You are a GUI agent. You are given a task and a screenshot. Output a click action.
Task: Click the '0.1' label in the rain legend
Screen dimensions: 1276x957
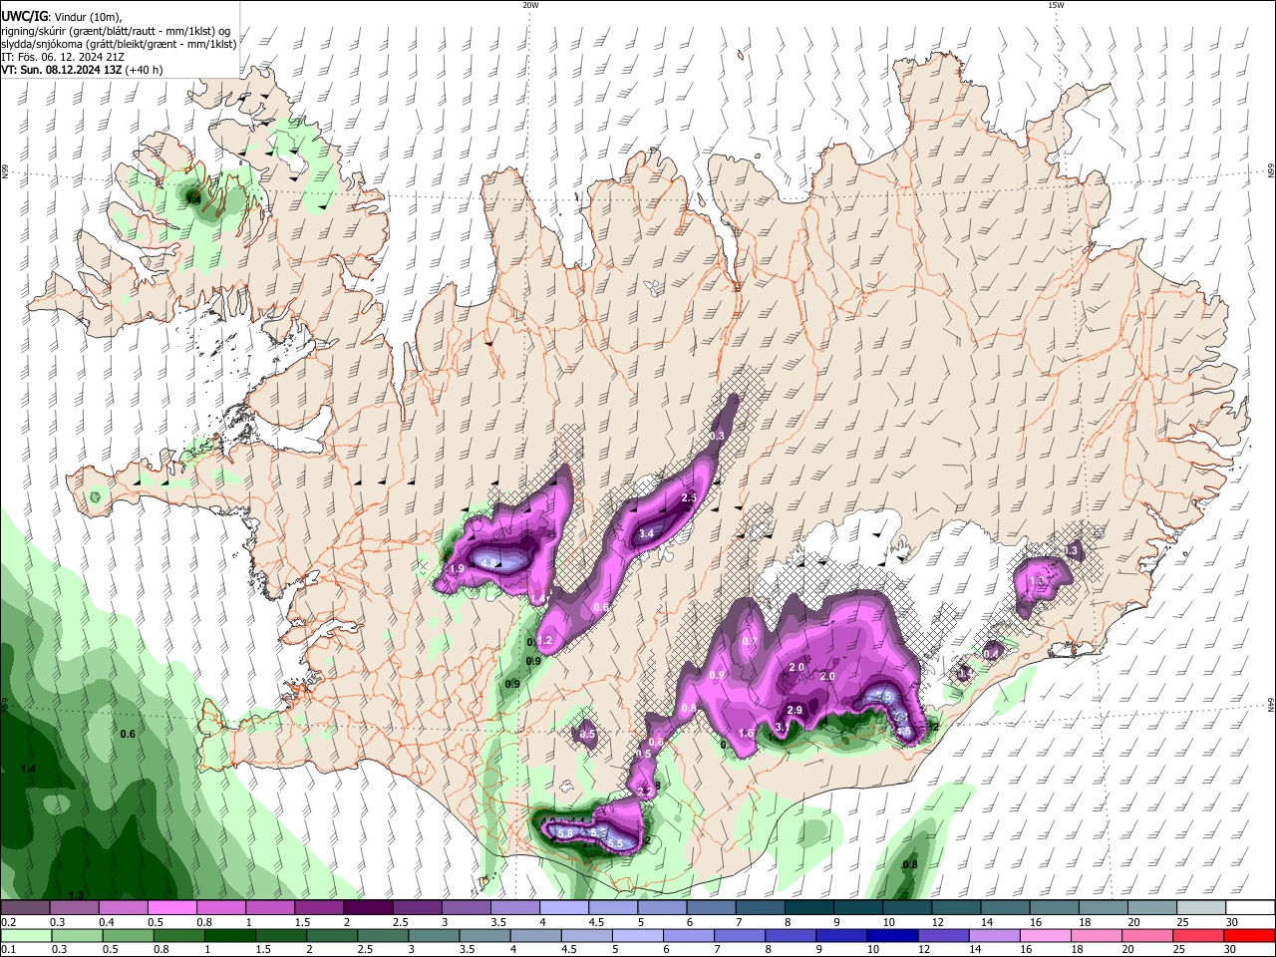click(x=8, y=949)
